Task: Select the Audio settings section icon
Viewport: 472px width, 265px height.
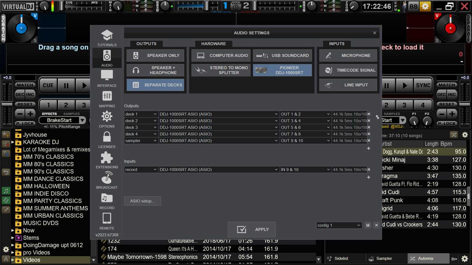Action: point(107,58)
